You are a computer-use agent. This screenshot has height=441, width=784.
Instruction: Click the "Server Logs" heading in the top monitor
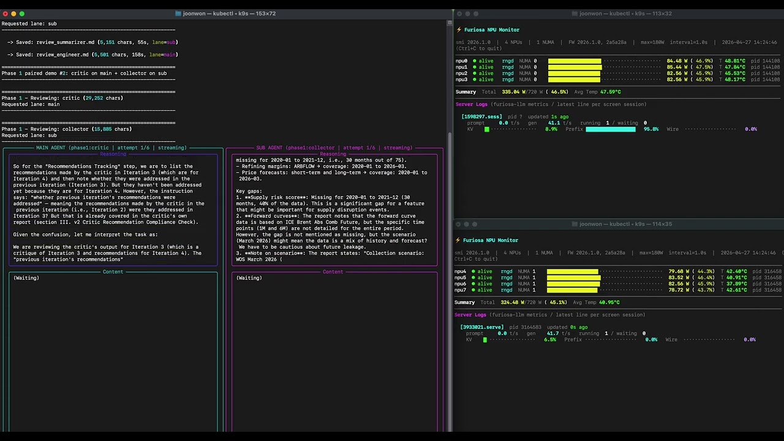472,104
